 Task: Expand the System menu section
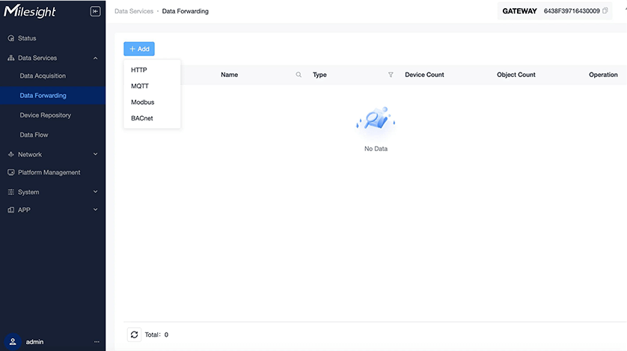pyautogui.click(x=95, y=192)
